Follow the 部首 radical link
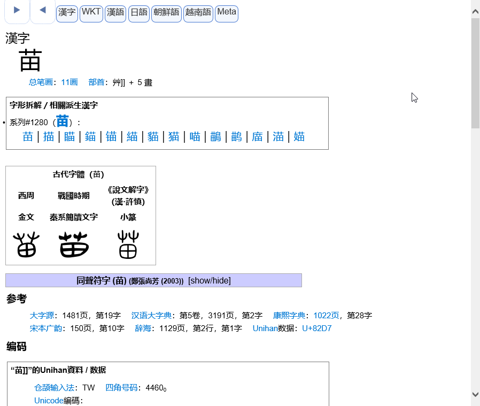Viewport: 480px width, 406px height. 96,82
